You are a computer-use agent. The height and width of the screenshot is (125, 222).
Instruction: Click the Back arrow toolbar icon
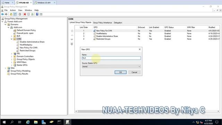2,14
